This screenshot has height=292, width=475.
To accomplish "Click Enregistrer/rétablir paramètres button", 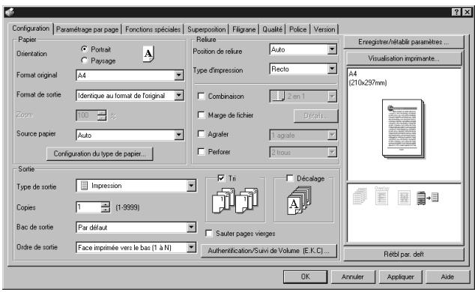I will pyautogui.click(x=404, y=42).
